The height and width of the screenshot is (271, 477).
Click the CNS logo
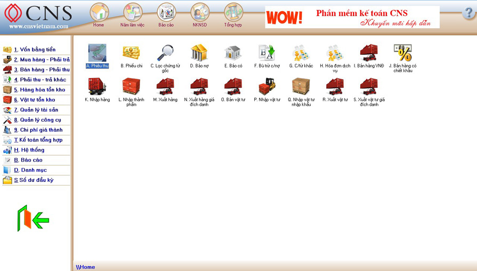tap(38, 13)
